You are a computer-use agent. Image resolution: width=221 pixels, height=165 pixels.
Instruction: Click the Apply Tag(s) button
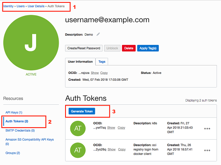(x=148, y=48)
